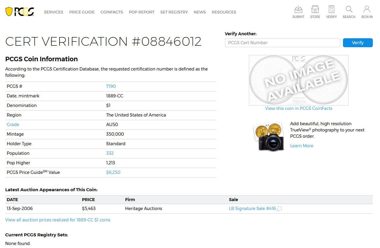Click the auction price $5,463

point(89,209)
